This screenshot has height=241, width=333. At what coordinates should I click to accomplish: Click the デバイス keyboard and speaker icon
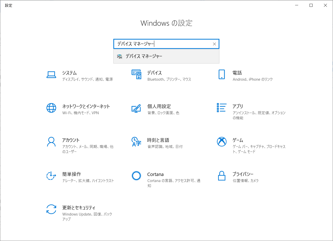coord(136,74)
